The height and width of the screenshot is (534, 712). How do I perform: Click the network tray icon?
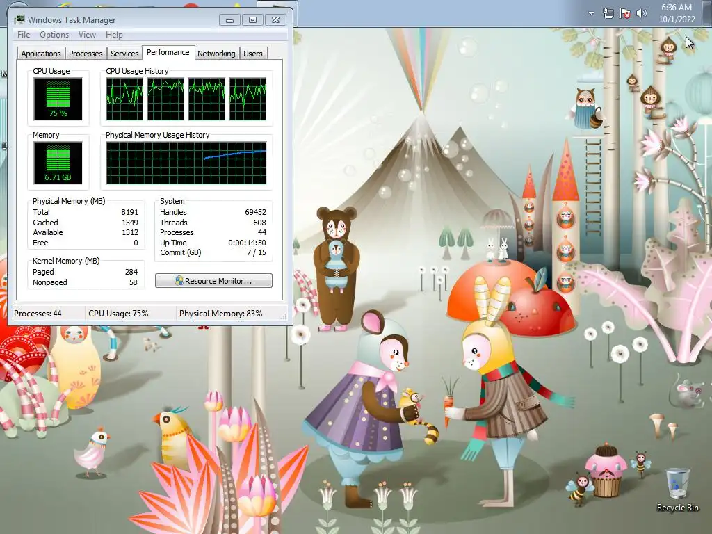point(608,13)
